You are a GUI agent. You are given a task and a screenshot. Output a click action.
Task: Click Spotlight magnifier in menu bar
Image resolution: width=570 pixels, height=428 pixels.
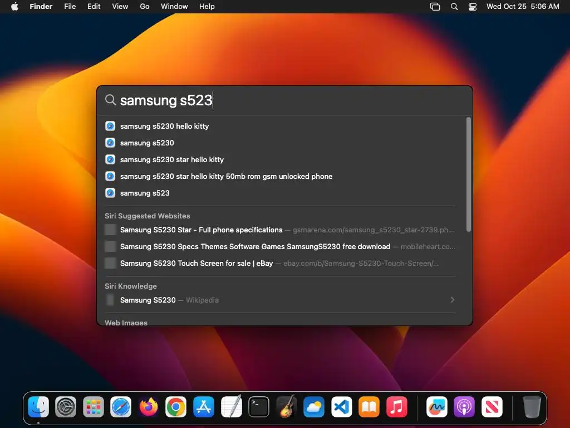pyautogui.click(x=454, y=7)
